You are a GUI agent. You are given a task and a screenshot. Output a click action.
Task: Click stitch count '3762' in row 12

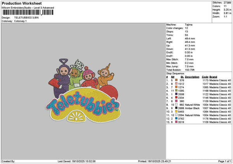[x=181, y=119]
